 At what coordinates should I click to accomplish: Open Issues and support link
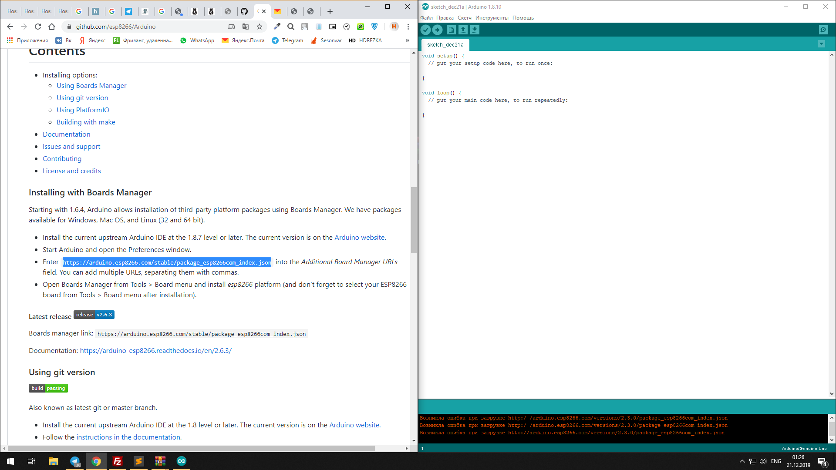71,147
